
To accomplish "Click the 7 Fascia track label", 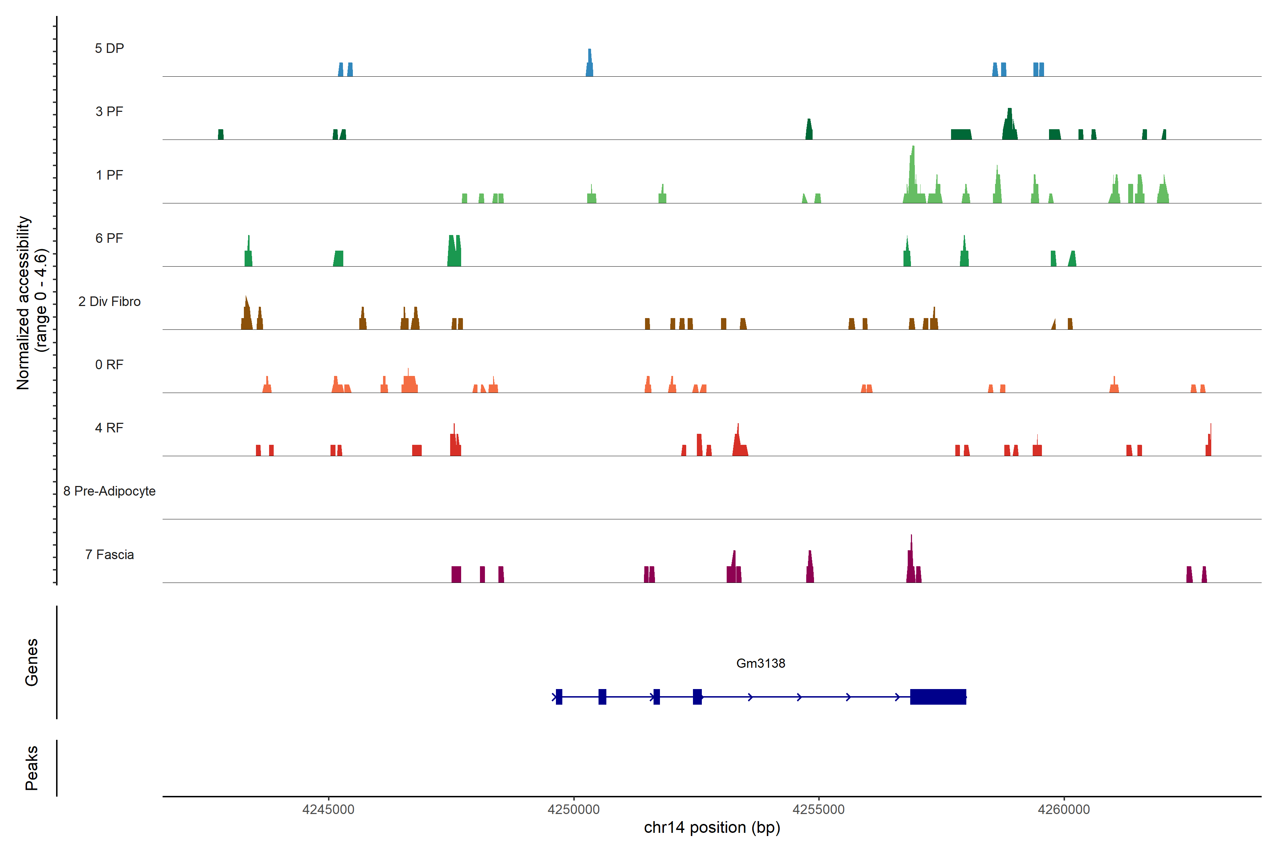I will pyautogui.click(x=109, y=554).
